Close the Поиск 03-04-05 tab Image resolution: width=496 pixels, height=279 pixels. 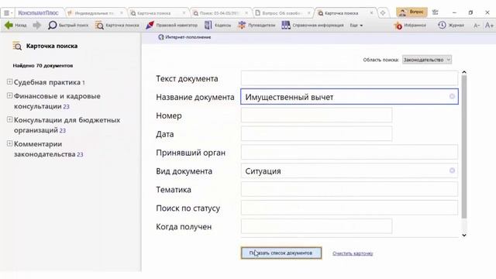point(247,13)
